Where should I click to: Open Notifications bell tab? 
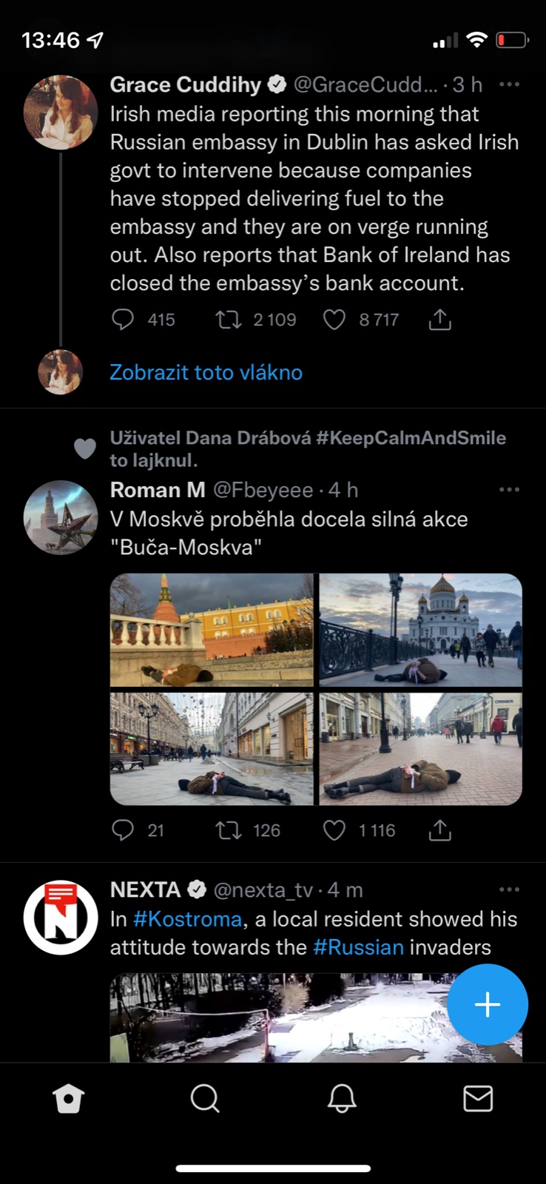pyautogui.click(x=342, y=1099)
